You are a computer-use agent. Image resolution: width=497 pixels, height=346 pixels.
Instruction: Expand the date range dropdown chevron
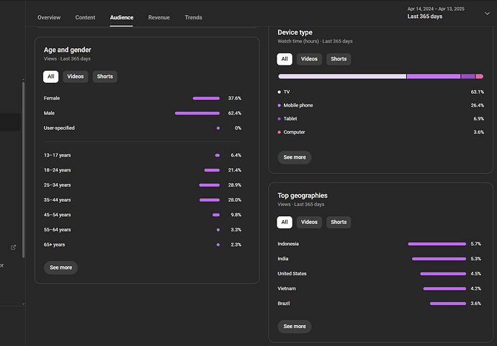[487, 13]
